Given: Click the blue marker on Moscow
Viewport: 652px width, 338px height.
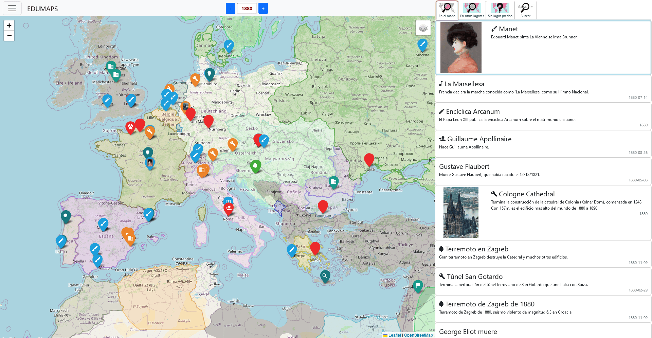Looking at the screenshot, I should click(422, 44).
